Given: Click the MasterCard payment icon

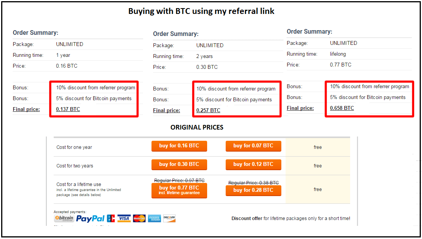Looking at the screenshot, I should [x=139, y=219].
